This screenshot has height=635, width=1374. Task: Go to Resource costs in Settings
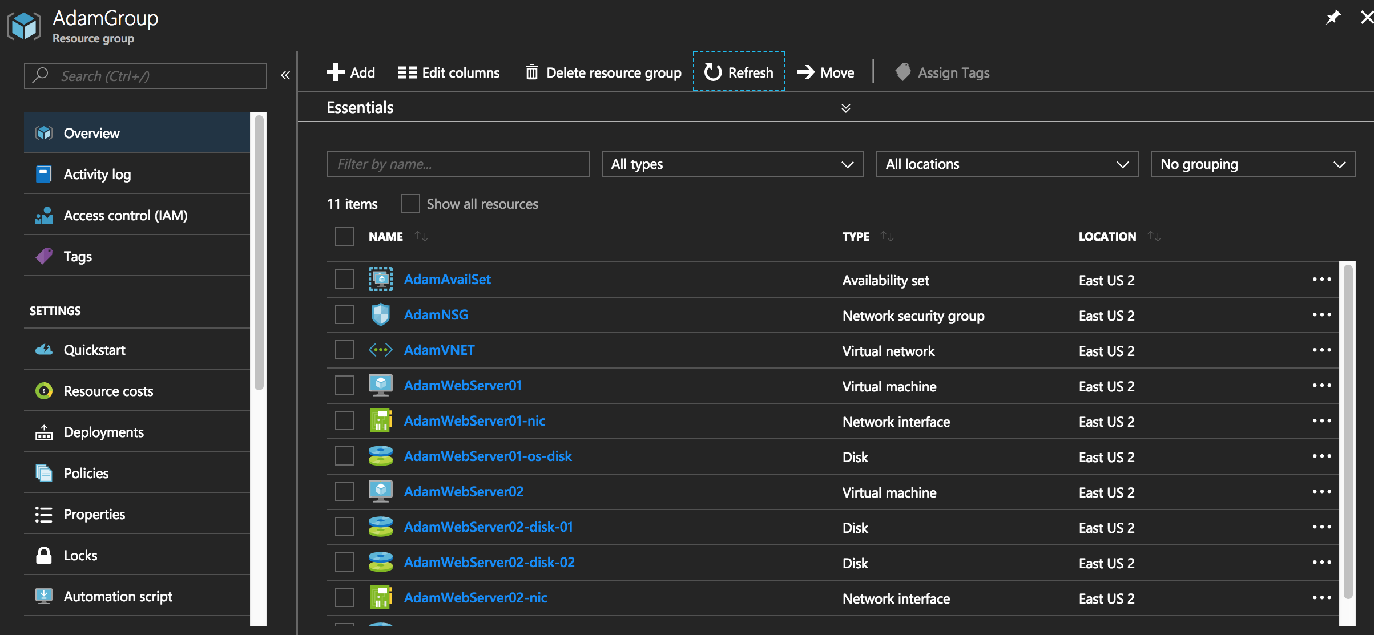pyautogui.click(x=108, y=391)
